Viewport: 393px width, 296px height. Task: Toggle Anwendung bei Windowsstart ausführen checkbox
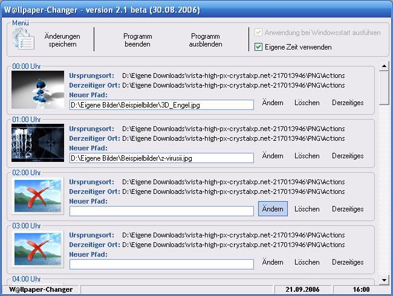click(x=258, y=33)
